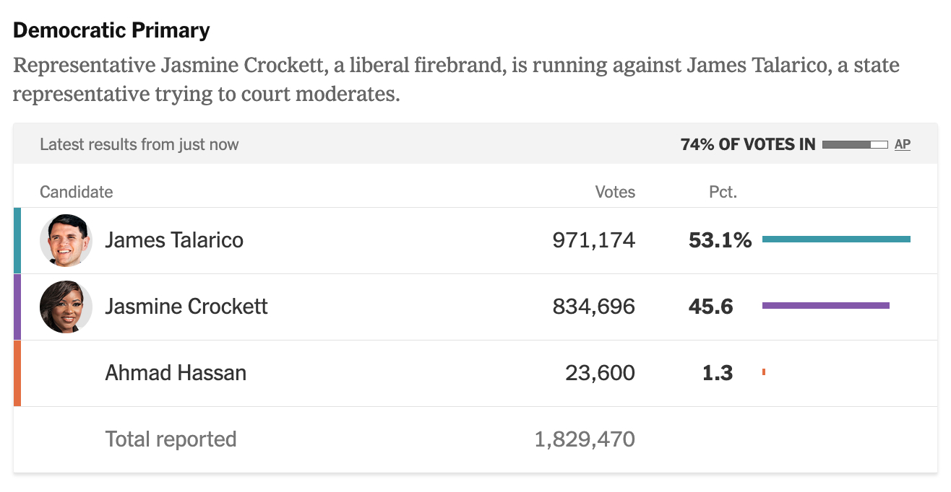Click the Latest results timestamp text
Image resolution: width=951 pixels, height=492 pixels.
click(x=139, y=144)
